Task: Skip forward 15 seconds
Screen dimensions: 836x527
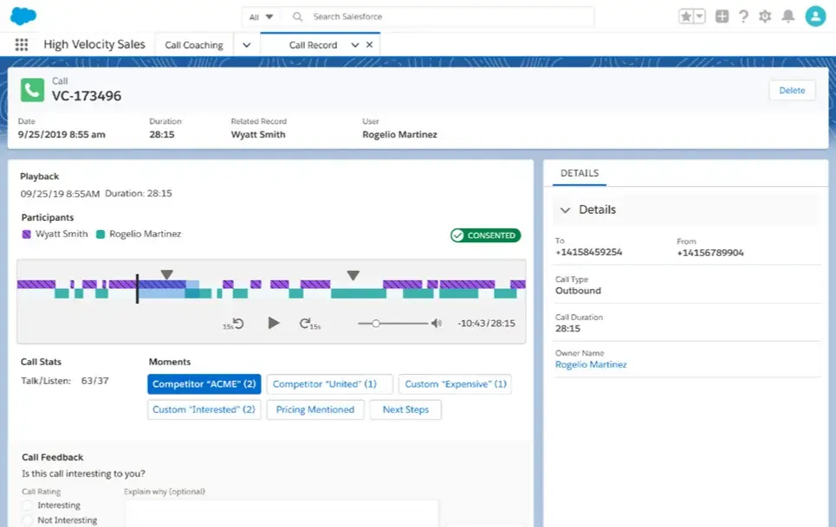Action: pos(310,324)
